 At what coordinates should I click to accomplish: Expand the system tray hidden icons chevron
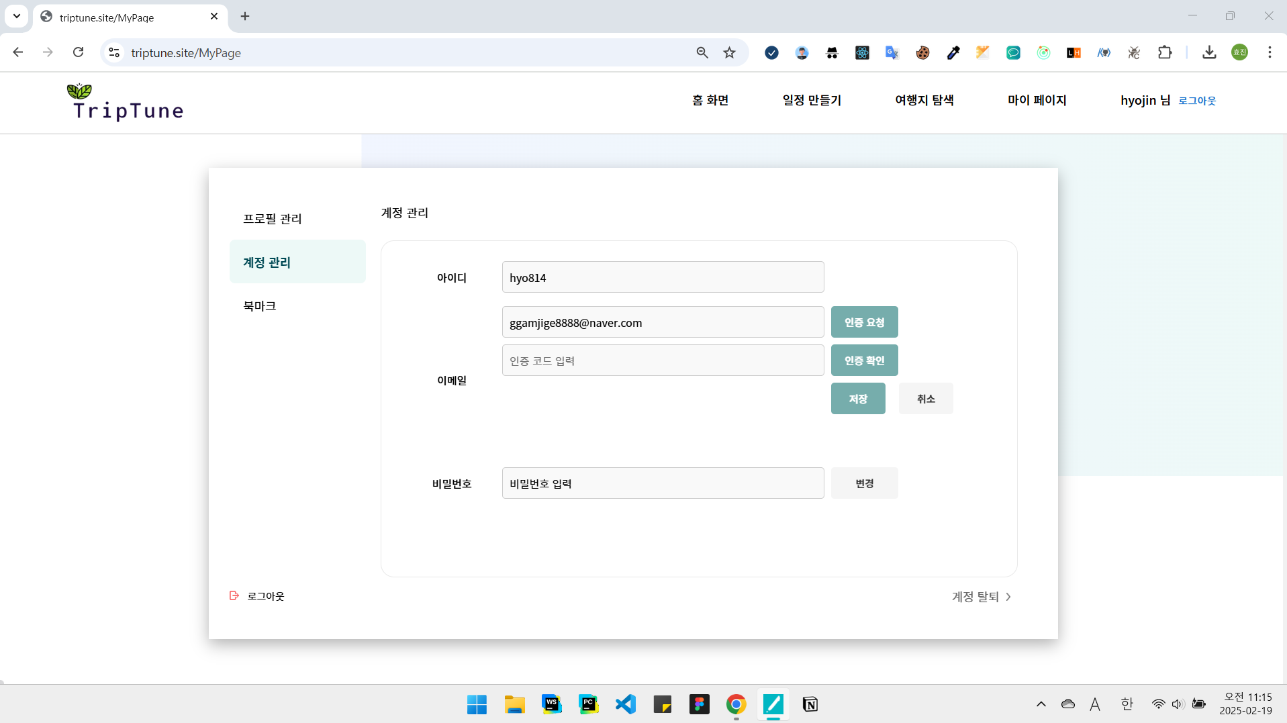[1041, 704]
